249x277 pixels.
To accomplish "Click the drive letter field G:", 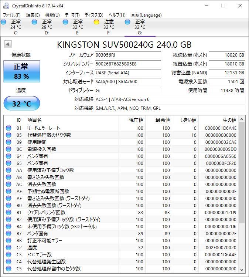I will coord(128,91).
